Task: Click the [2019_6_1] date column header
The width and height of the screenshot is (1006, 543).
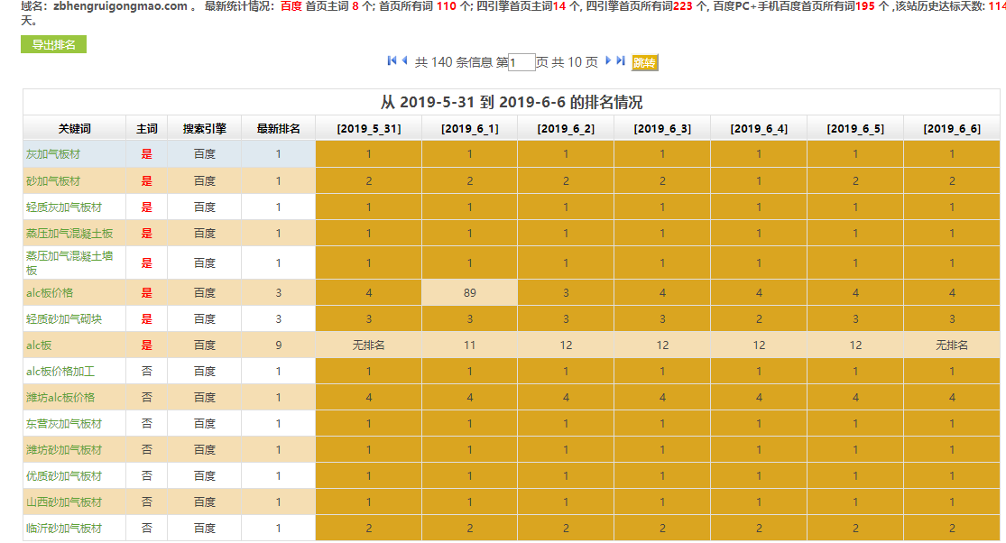Action: point(469,129)
